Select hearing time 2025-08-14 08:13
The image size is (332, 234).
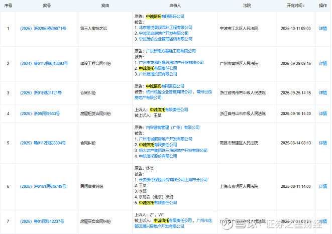click(296, 143)
